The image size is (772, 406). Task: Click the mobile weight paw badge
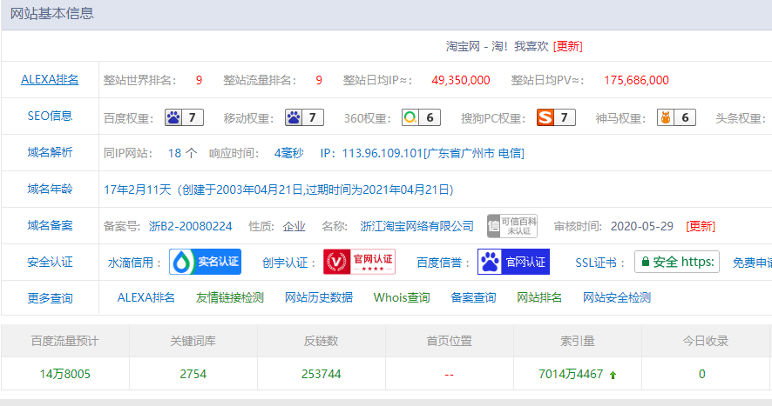(304, 117)
